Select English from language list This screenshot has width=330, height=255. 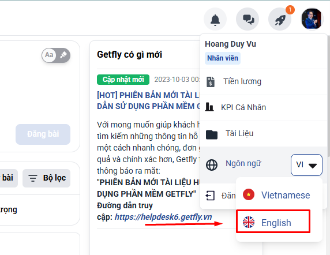click(x=273, y=222)
